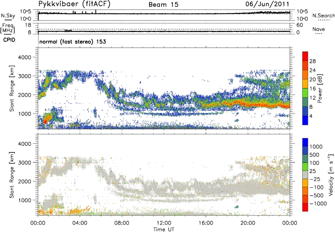The height and width of the screenshot is (232, 335).
Task: Pick the grey segment of velocity colorbar
Action: (305, 175)
